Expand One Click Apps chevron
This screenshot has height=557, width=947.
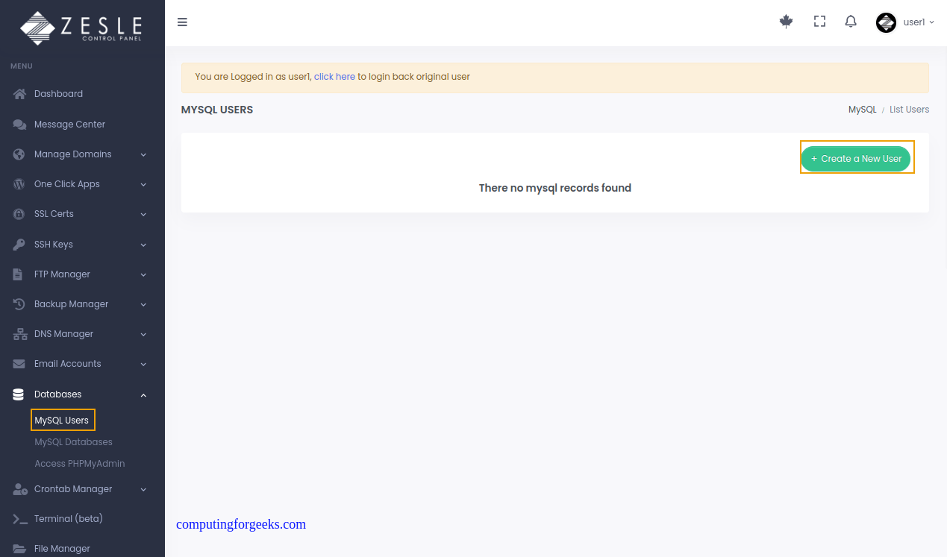tap(143, 185)
